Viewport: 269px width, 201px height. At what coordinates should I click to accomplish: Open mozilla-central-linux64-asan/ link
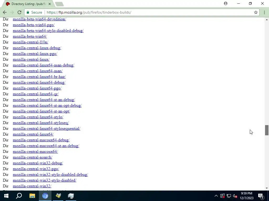pos(38,71)
